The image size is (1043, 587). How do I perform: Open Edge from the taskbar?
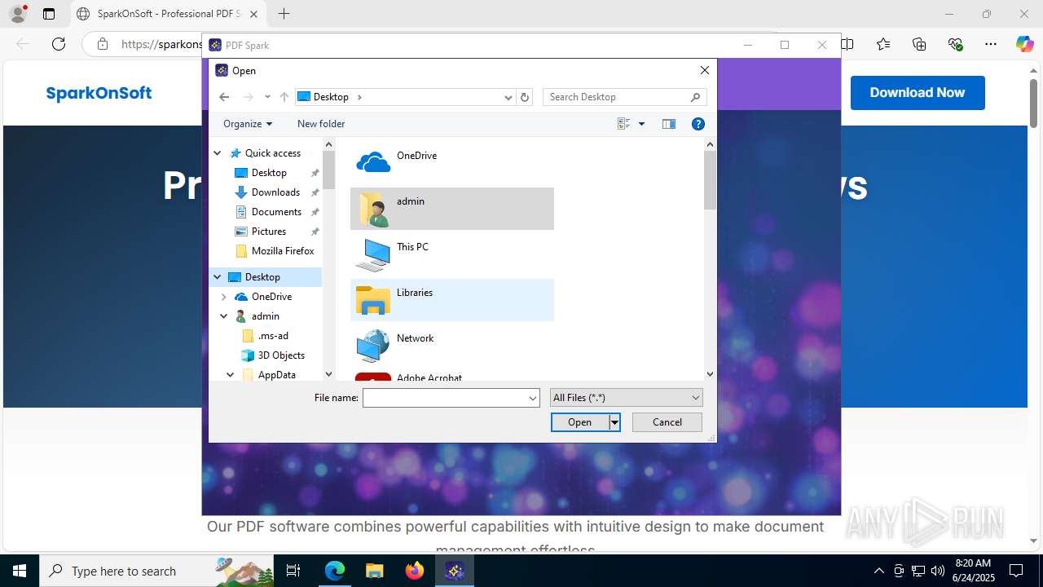click(335, 571)
